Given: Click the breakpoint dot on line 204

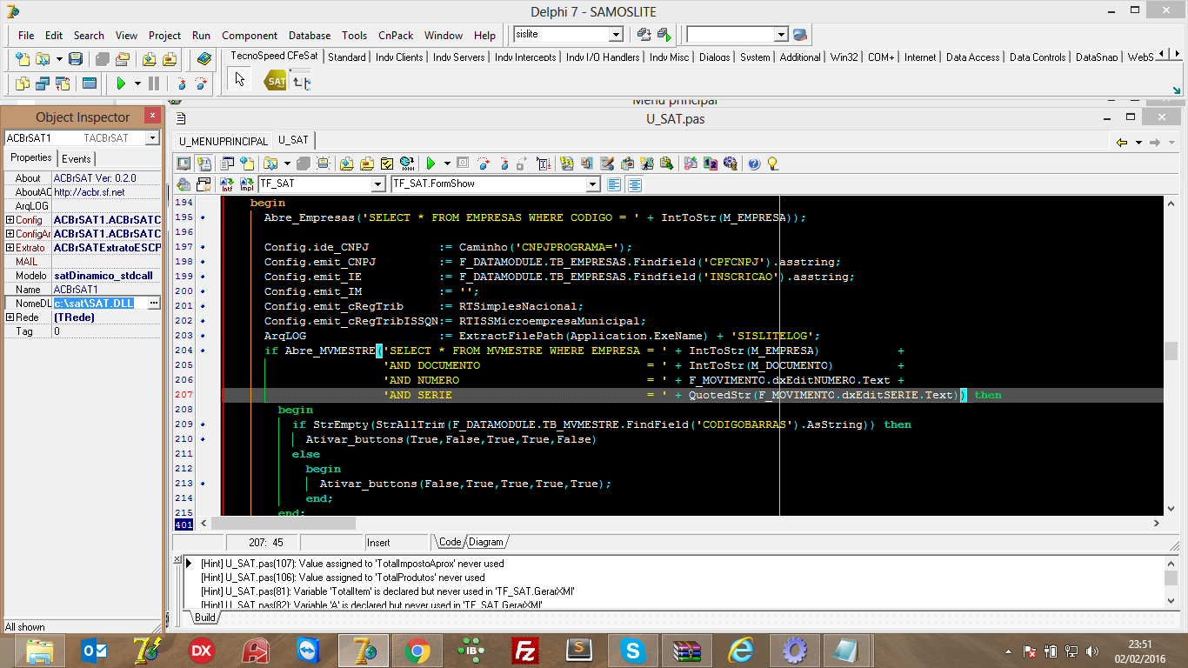Looking at the screenshot, I should pos(202,351).
